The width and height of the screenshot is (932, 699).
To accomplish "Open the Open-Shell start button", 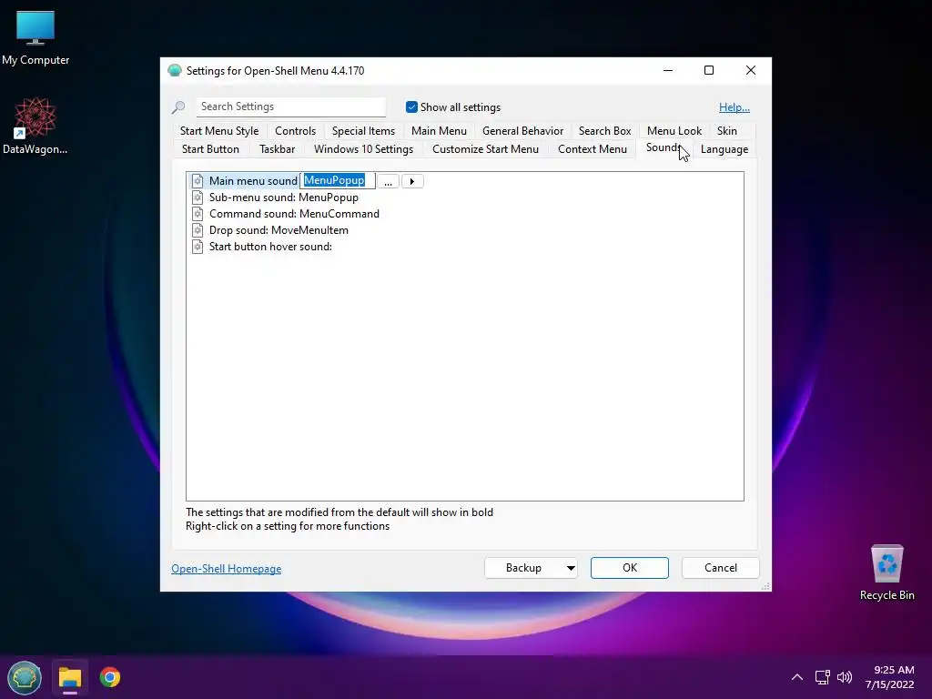I will coord(25,677).
